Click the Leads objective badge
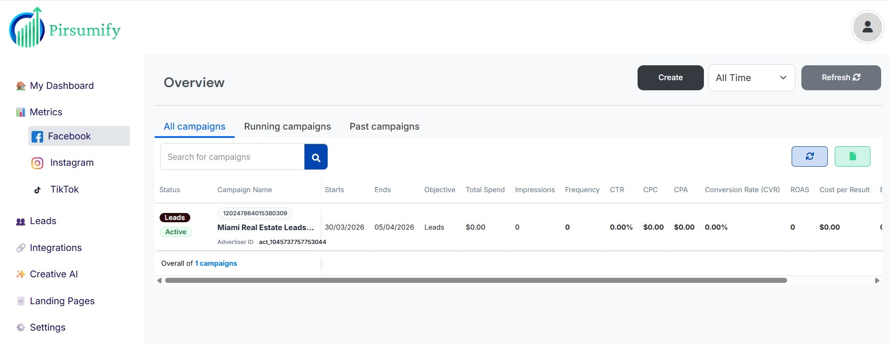 [174, 218]
